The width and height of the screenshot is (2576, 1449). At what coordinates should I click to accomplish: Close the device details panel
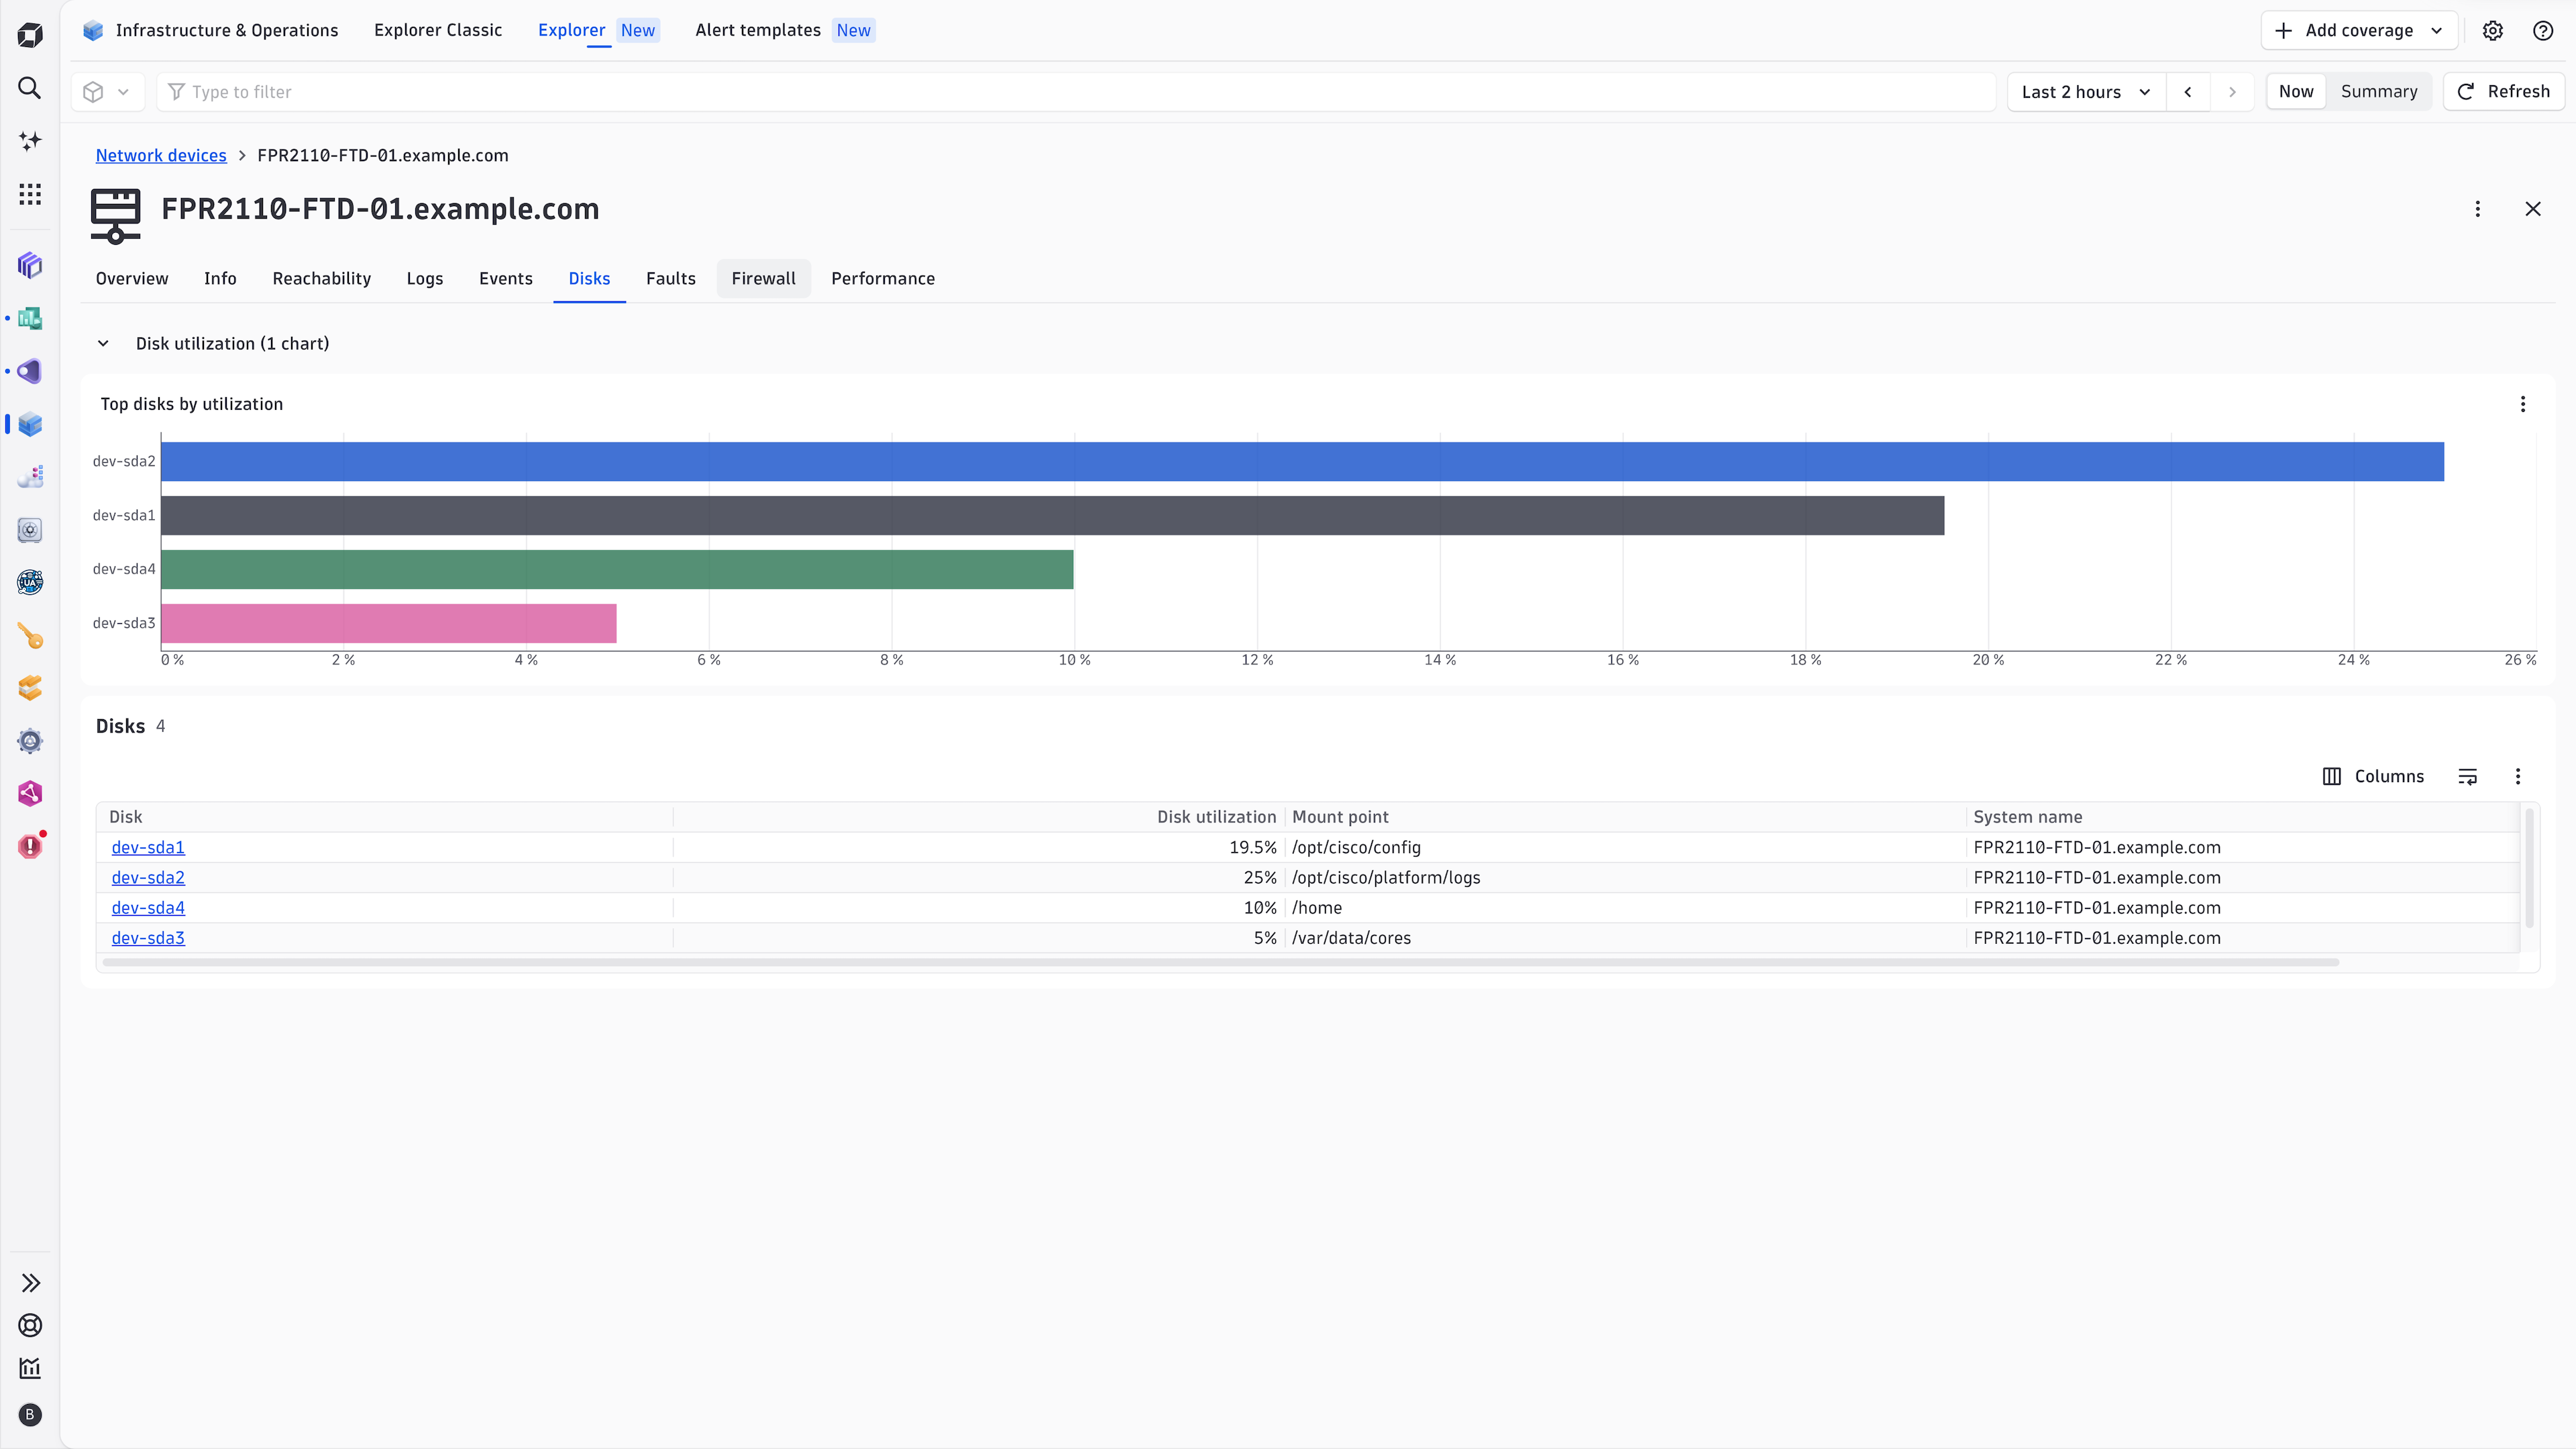click(x=2533, y=209)
